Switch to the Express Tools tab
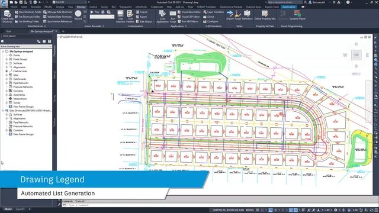 [272, 7]
